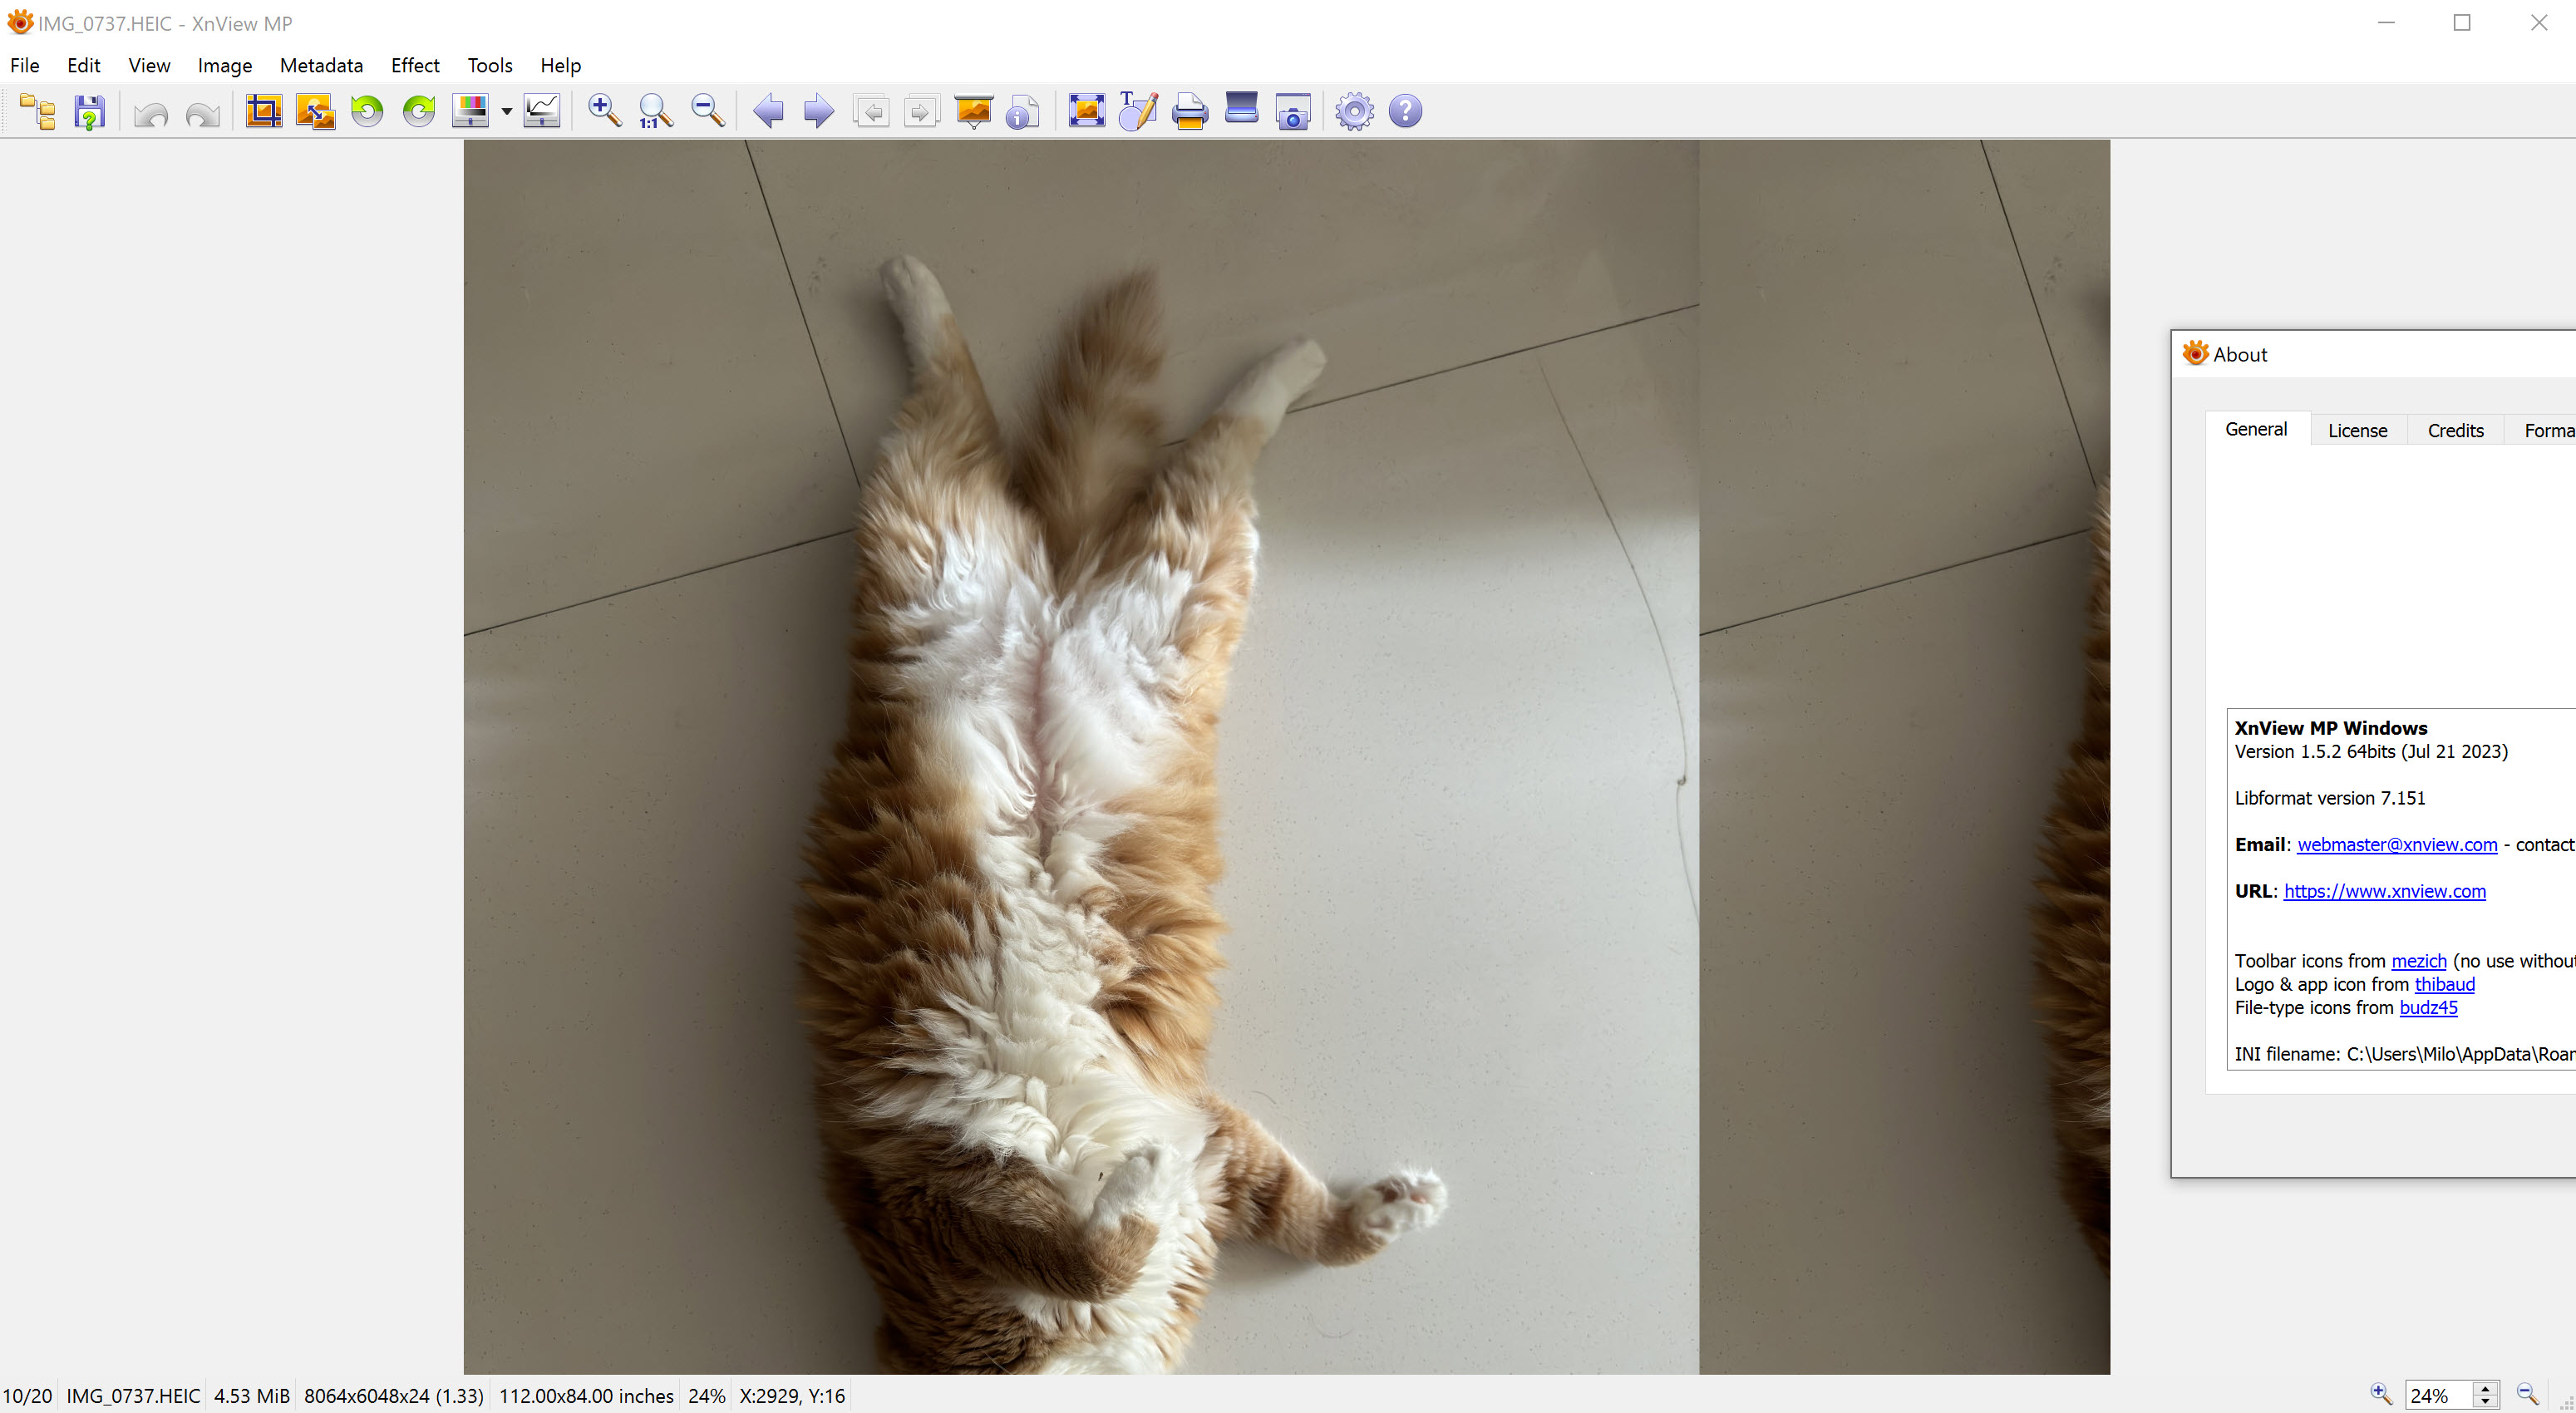The height and width of the screenshot is (1413, 2576).
Task: Decrease zoom with spinner down arrow
Action: tap(2486, 1402)
